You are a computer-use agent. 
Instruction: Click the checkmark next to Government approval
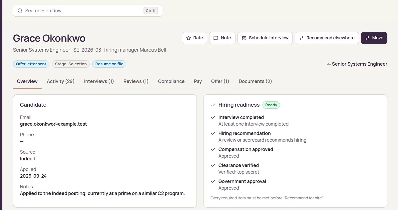[213, 181]
